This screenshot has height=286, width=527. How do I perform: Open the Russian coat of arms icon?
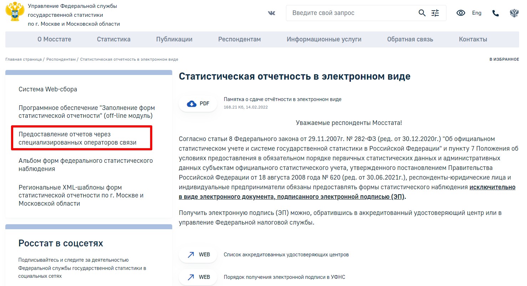point(514,13)
